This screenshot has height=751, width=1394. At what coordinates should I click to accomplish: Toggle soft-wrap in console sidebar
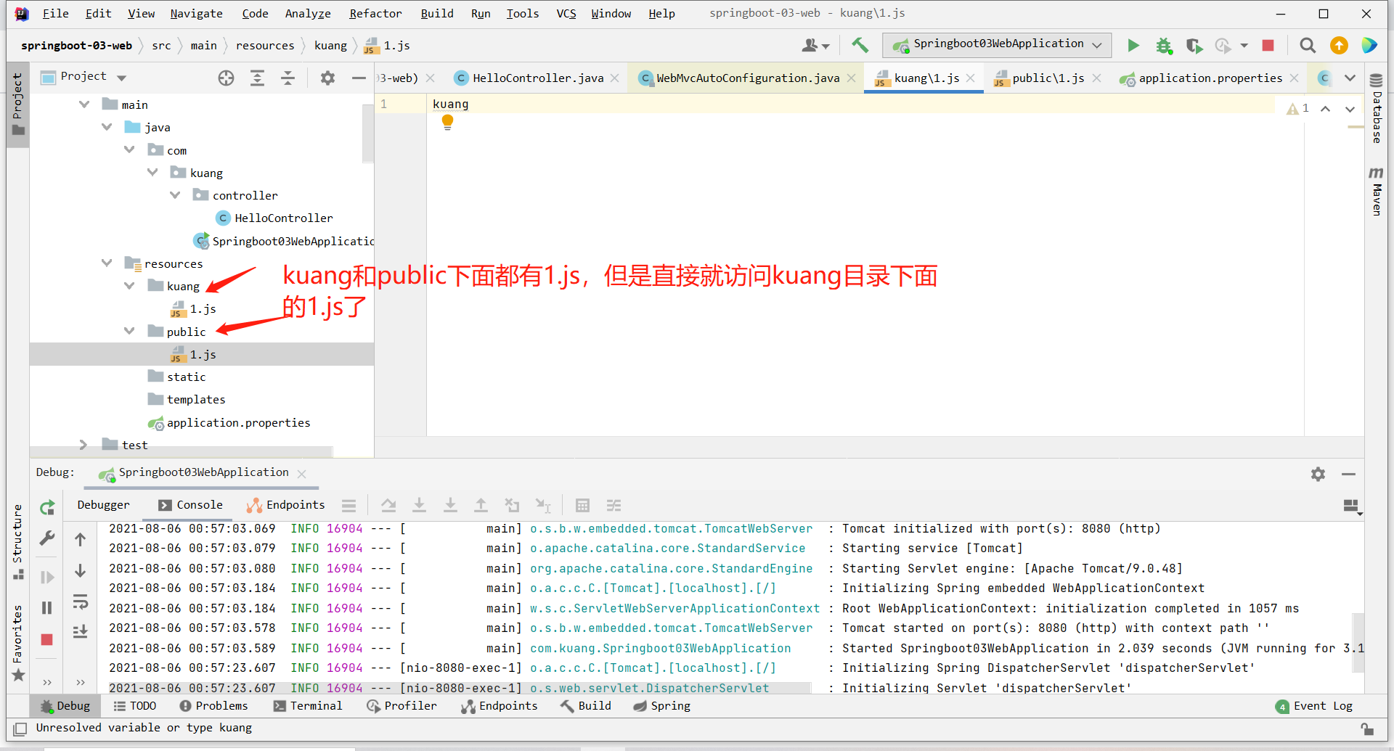point(81,602)
